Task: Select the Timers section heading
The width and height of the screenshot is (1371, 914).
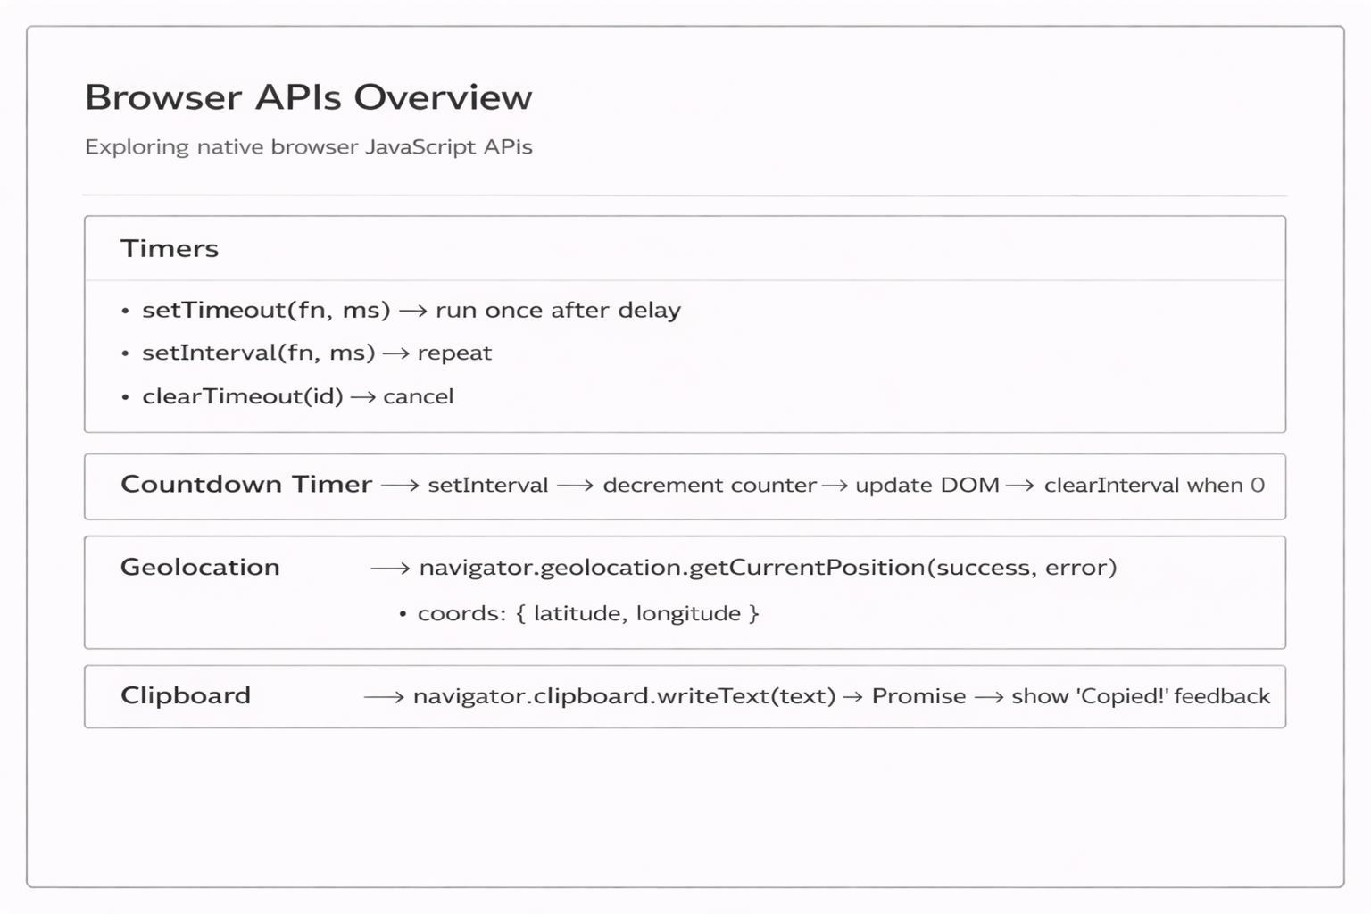Action: (170, 248)
